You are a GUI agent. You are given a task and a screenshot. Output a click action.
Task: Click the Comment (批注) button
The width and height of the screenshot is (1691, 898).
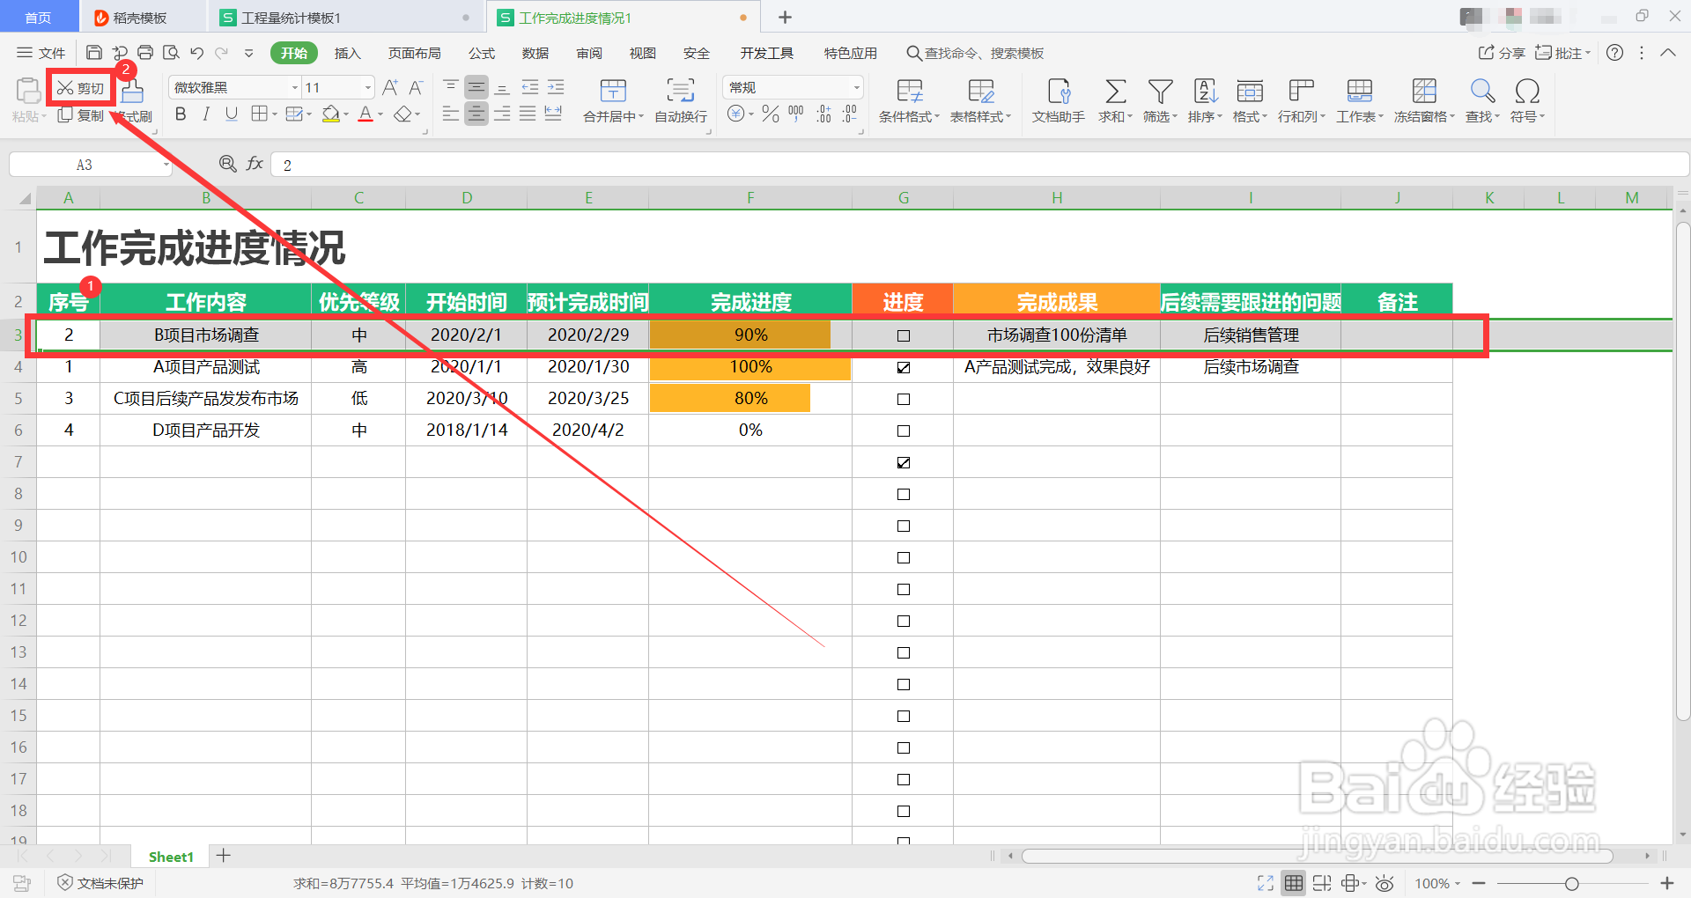coord(1562,53)
